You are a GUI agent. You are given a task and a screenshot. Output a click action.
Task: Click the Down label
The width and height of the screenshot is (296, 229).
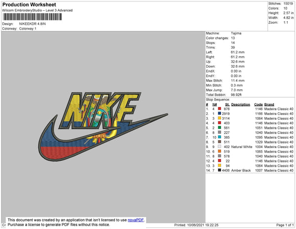coord(211,66)
